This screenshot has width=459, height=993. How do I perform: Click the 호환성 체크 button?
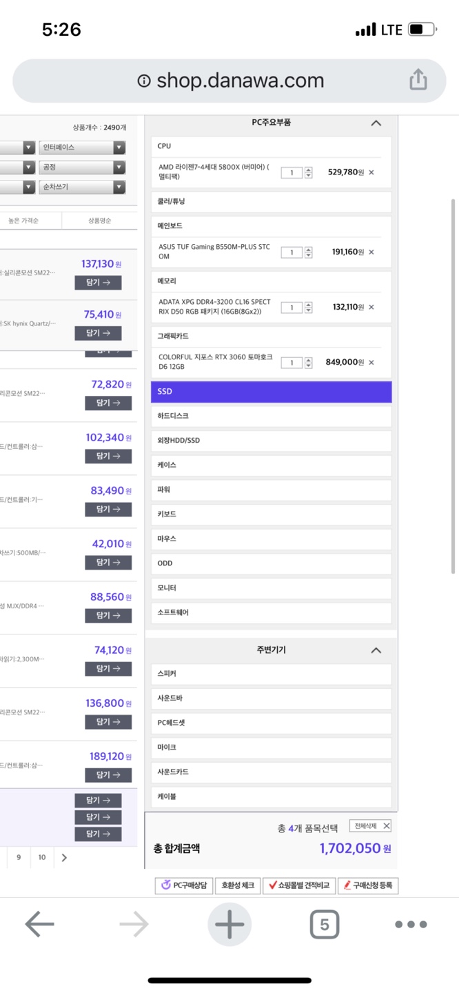point(238,885)
